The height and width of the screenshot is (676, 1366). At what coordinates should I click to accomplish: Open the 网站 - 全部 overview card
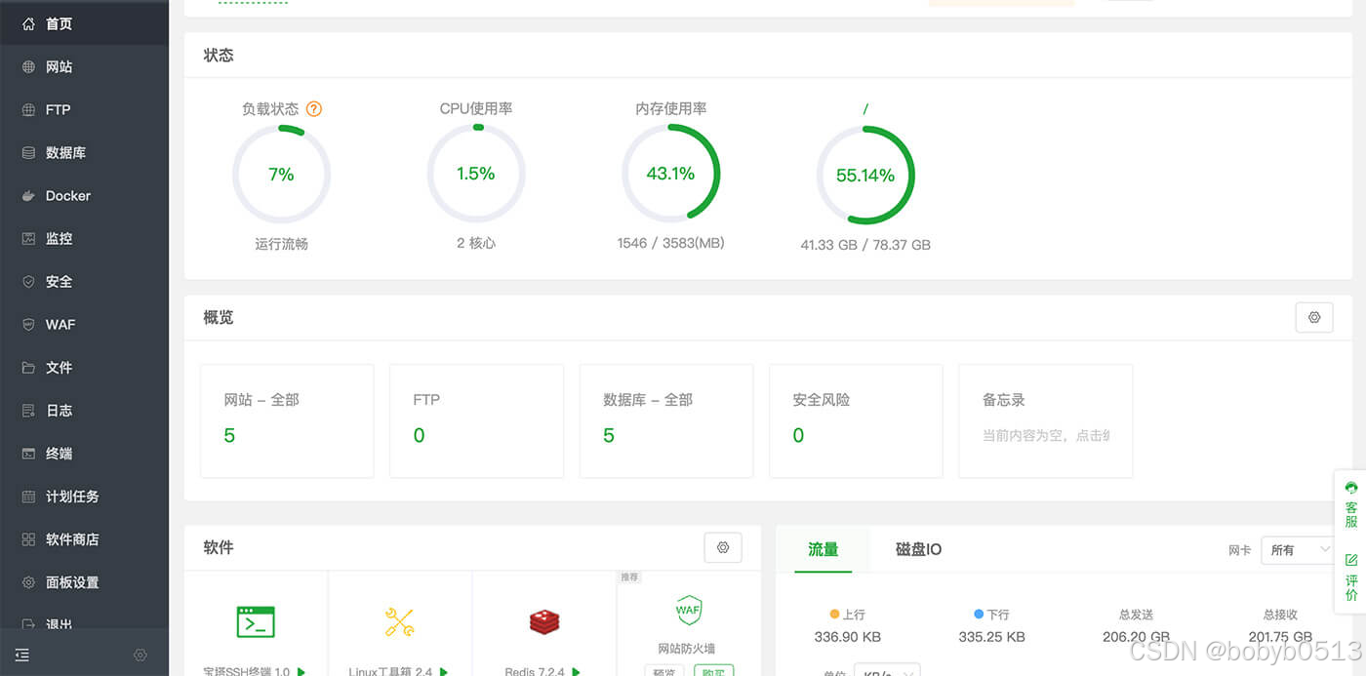pos(287,421)
